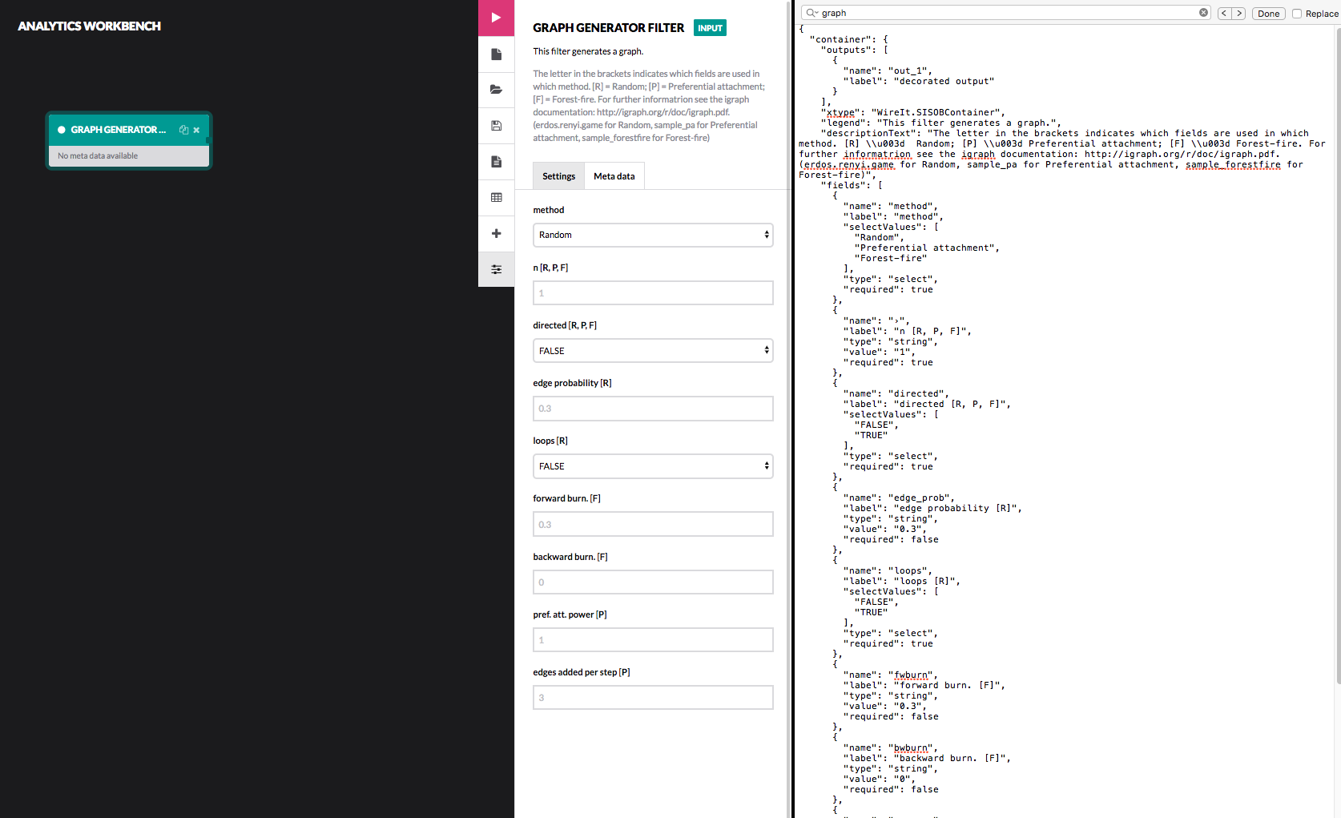Viewport: 1341px width, 818px height.
Task: Open the method dropdown showing Random
Action: 653,235
